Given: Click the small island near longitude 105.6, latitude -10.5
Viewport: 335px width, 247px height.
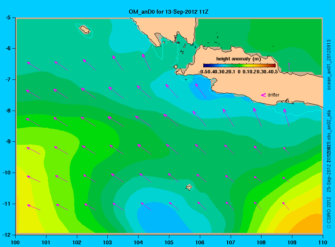Looking at the screenshot, I should pos(189,187).
